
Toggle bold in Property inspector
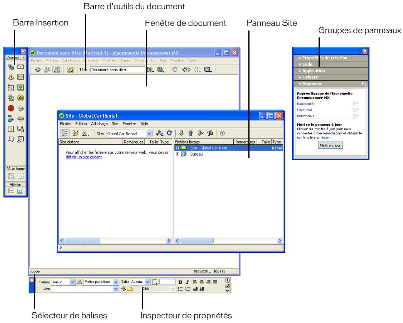[180, 282]
